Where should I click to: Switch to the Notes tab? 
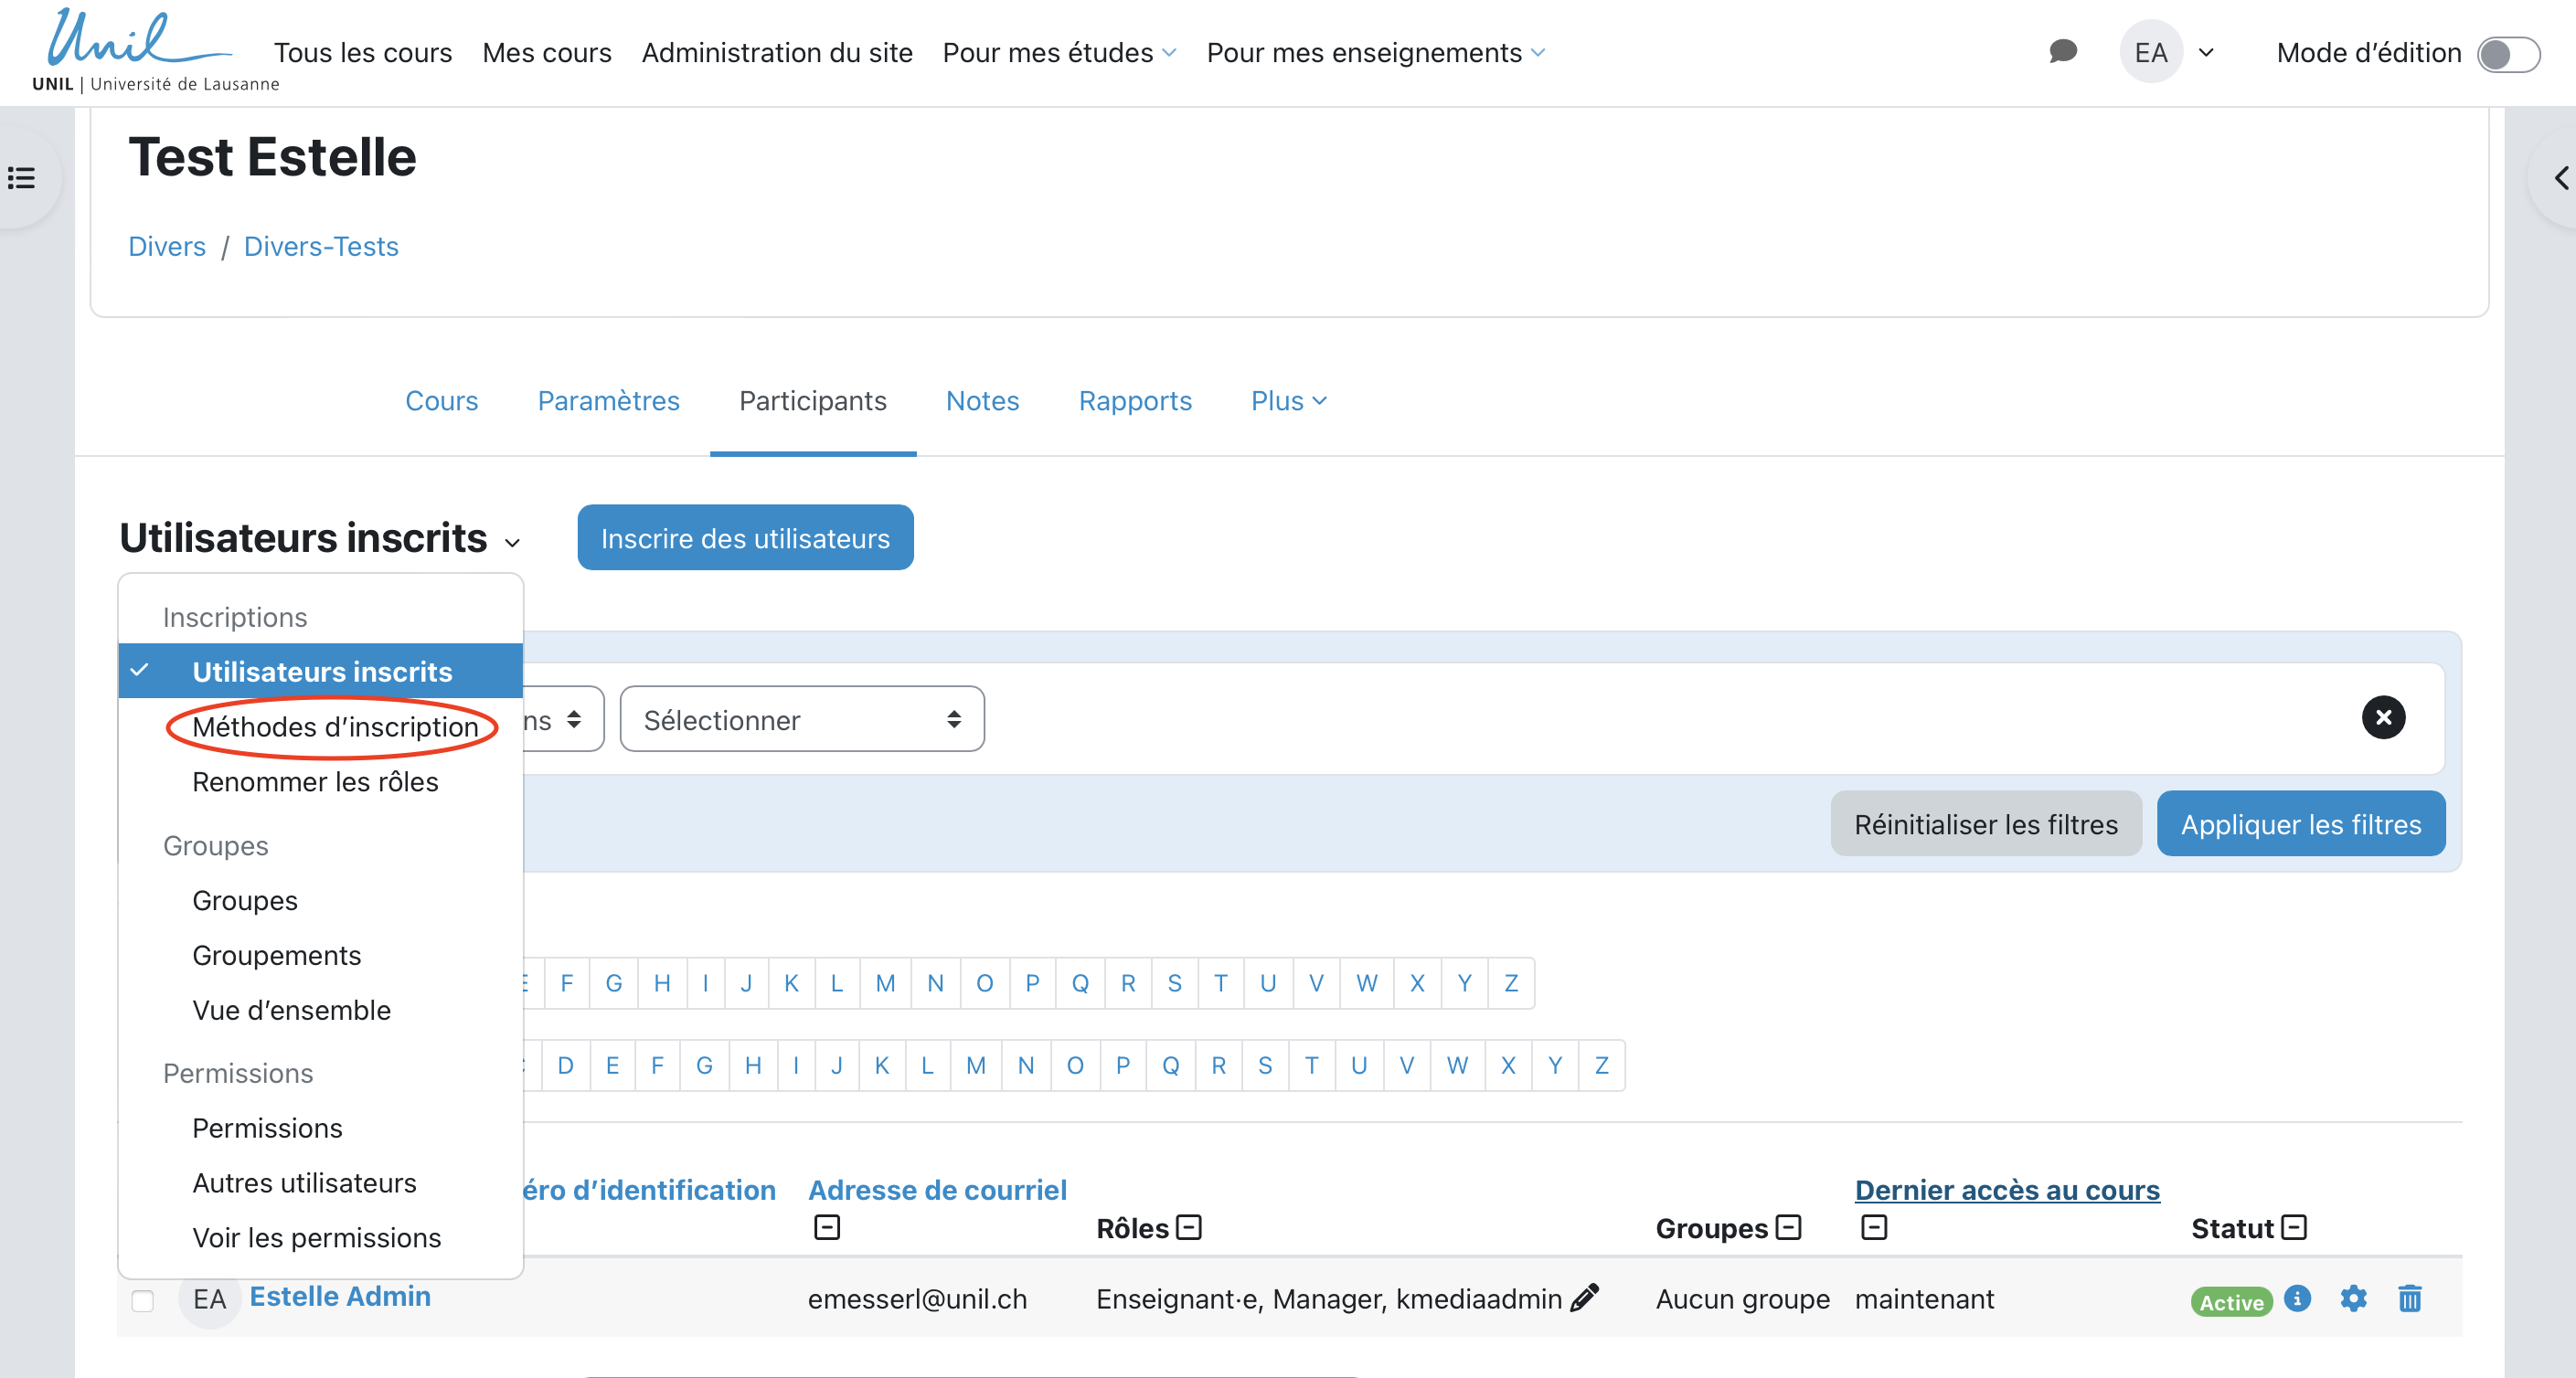click(x=982, y=401)
